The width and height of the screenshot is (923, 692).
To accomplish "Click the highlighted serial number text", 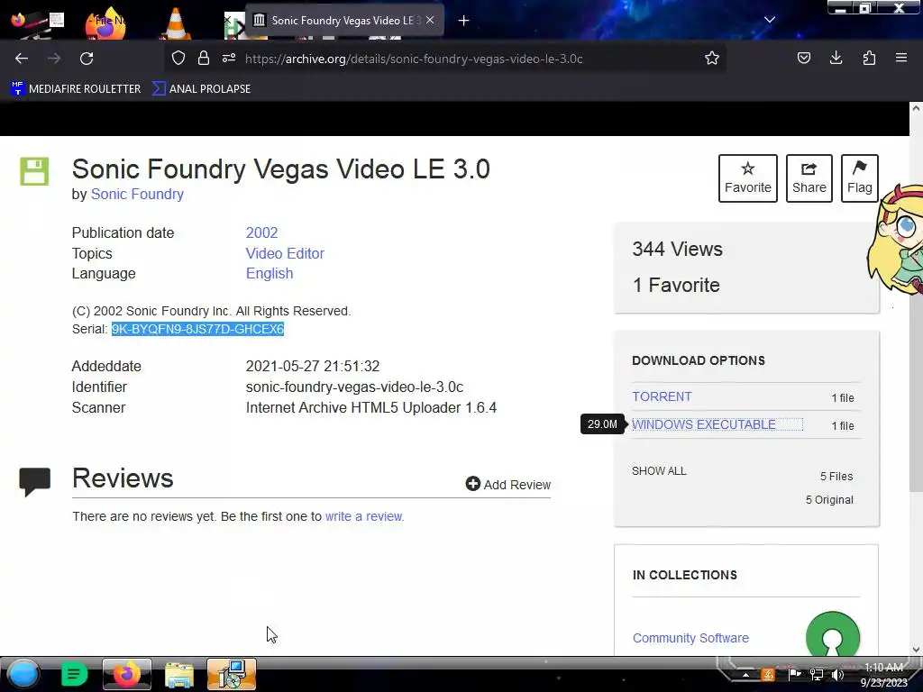I will tap(197, 329).
